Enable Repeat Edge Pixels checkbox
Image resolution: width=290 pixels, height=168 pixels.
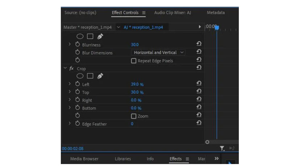(x=133, y=61)
